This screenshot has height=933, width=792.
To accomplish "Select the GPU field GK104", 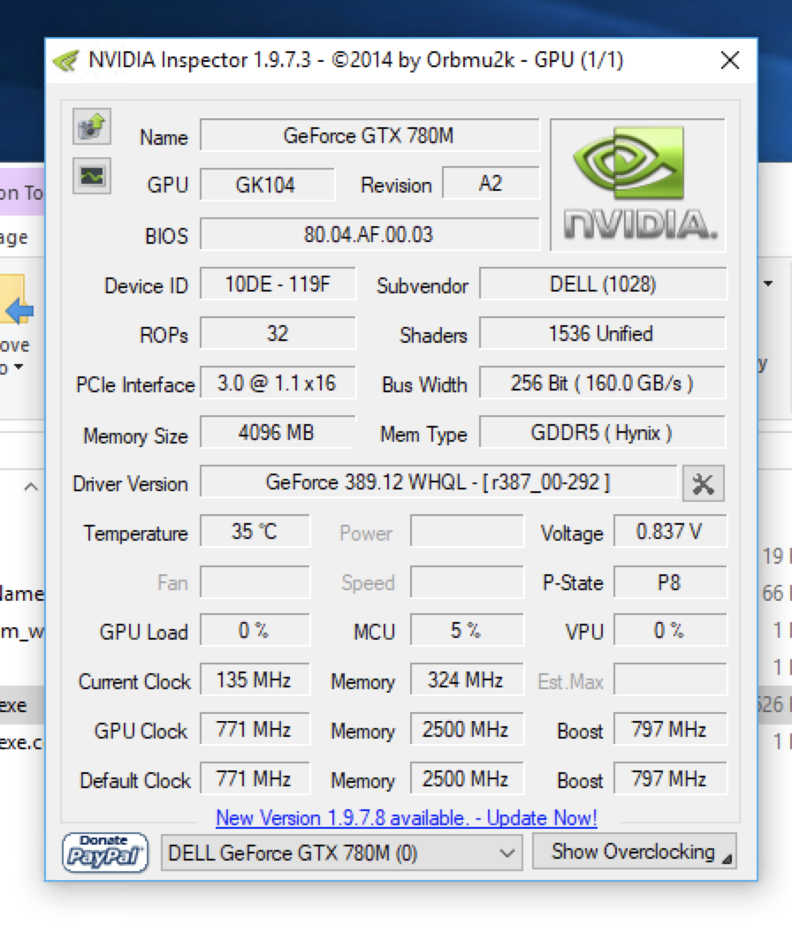I will pyautogui.click(x=266, y=185).
